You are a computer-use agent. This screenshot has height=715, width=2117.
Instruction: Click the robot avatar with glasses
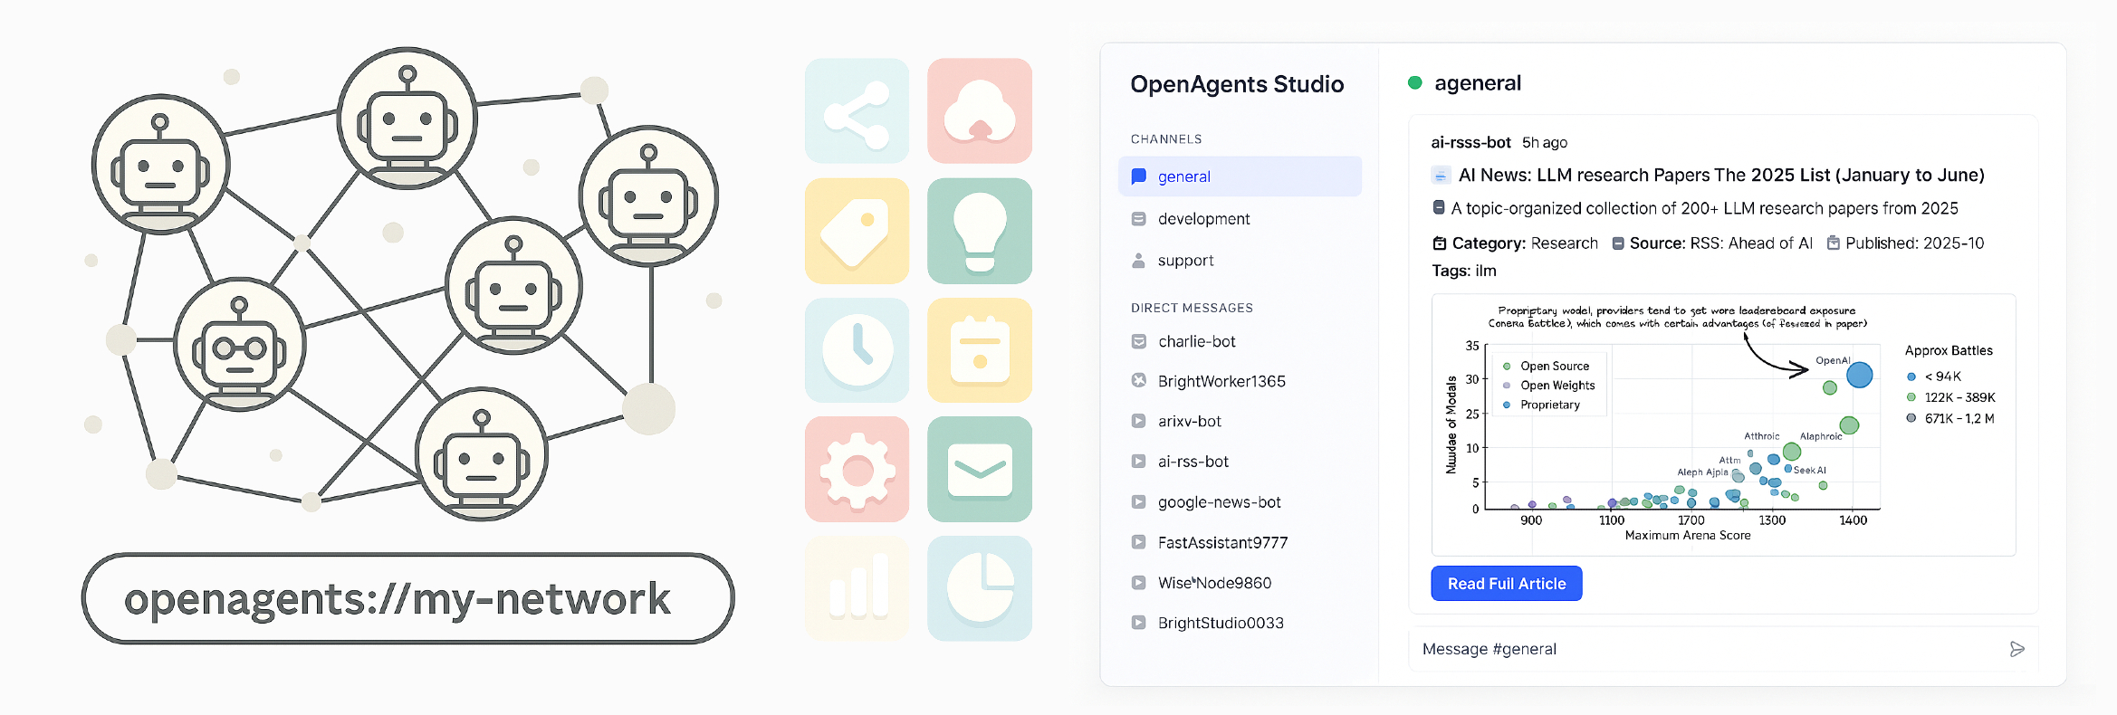240,346
